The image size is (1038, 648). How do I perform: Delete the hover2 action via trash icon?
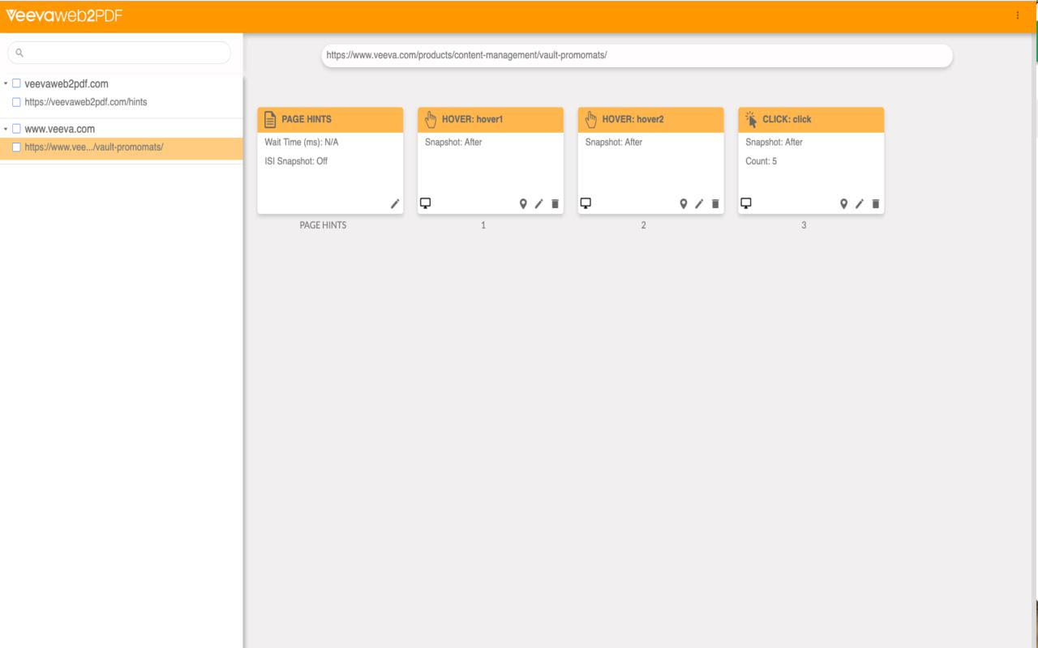[x=714, y=204]
